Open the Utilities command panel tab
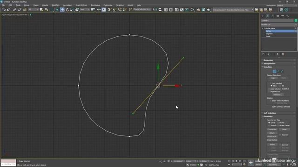The width and height of the screenshot is (298, 167). [x=288, y=16]
